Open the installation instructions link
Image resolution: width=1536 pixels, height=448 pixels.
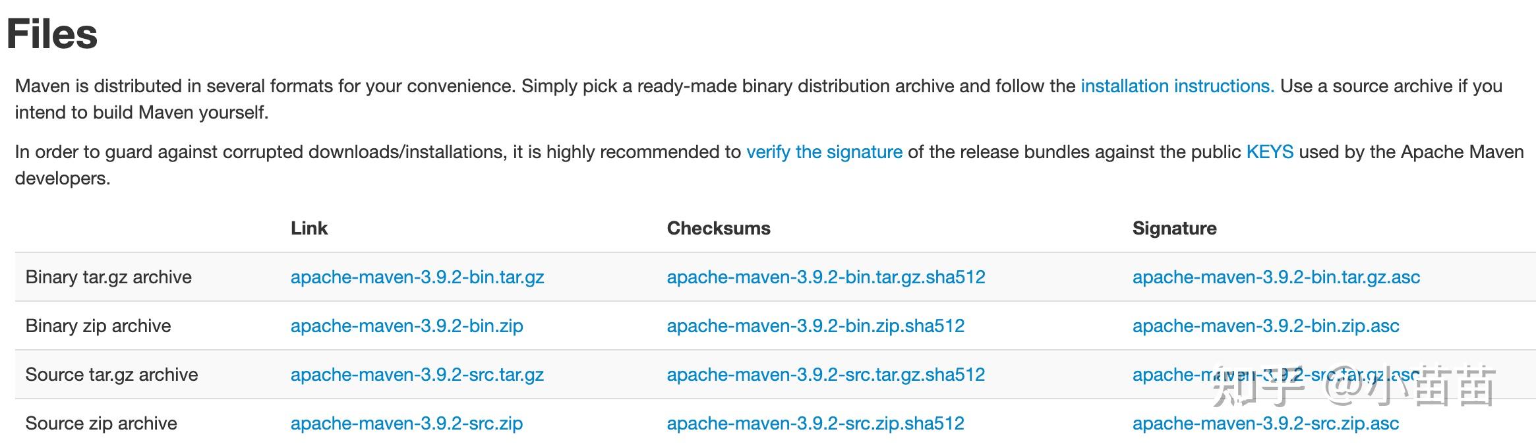1177,86
